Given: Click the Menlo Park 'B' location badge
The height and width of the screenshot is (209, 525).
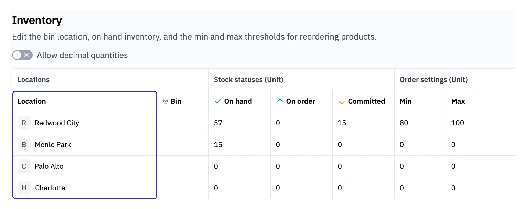Looking at the screenshot, I should pos(24,145).
